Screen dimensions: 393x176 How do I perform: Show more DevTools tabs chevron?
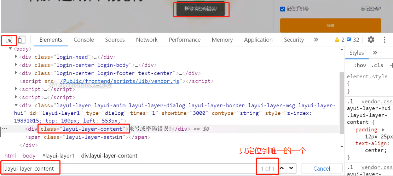[316, 40]
